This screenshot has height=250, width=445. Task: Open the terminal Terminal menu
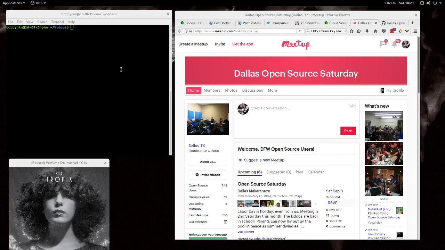[x=57, y=22]
